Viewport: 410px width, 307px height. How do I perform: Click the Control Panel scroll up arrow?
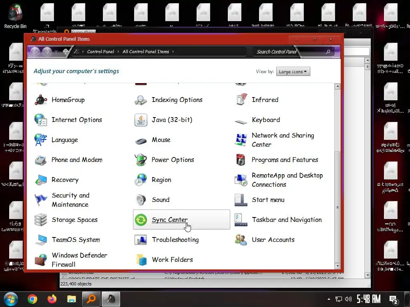[338, 86]
